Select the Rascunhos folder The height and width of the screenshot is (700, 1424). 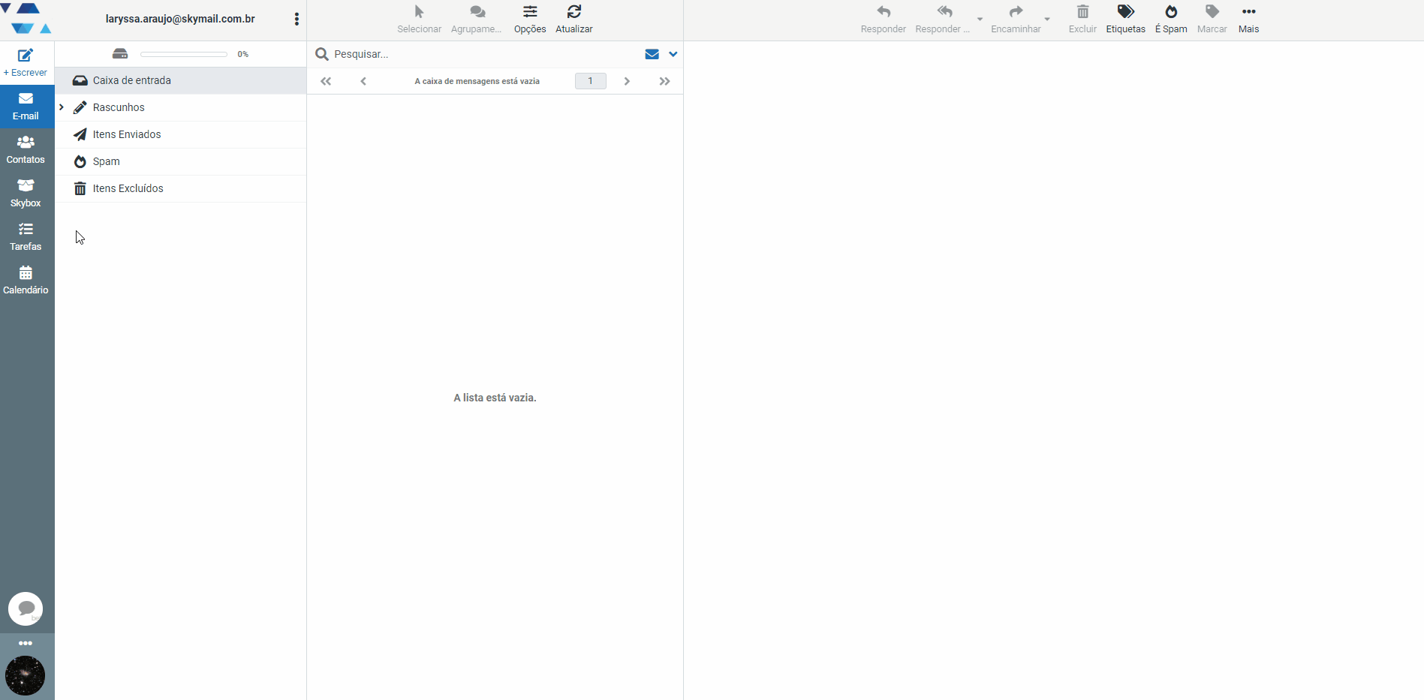click(181, 107)
